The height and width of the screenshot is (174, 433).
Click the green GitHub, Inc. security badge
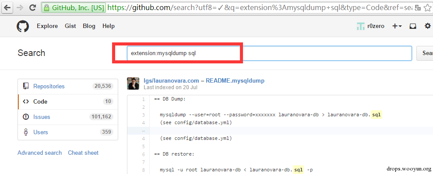click(74, 8)
